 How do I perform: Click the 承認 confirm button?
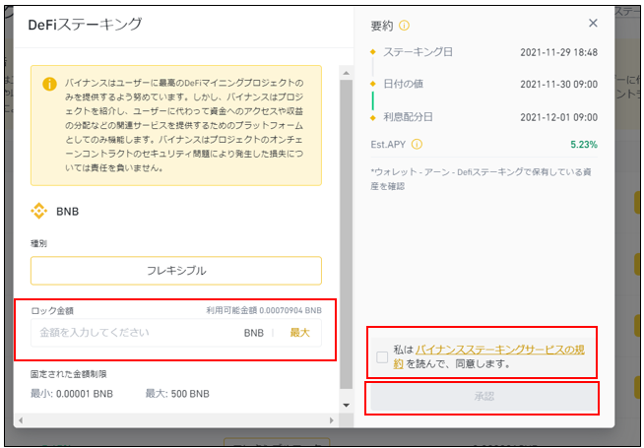[483, 397]
